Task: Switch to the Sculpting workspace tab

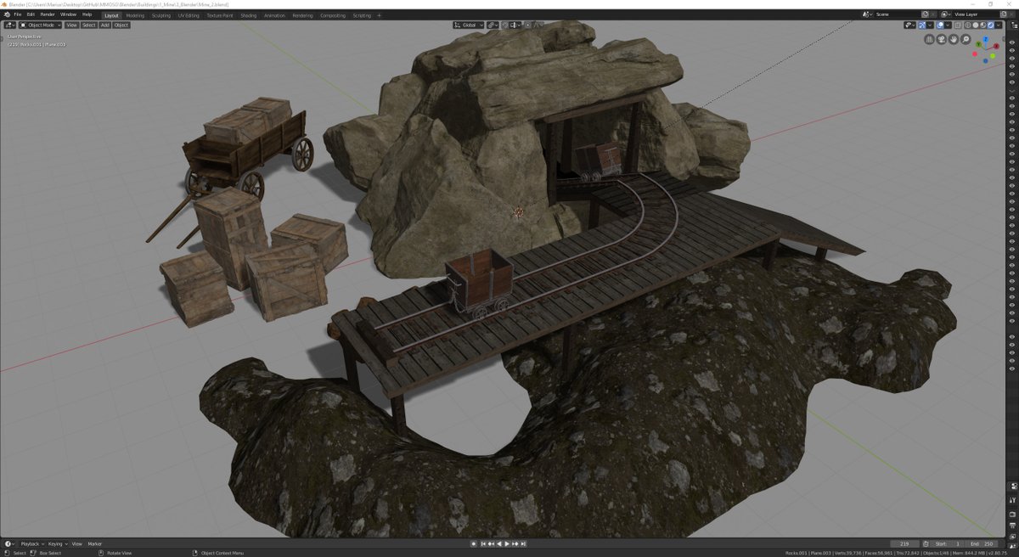Action: (x=161, y=15)
